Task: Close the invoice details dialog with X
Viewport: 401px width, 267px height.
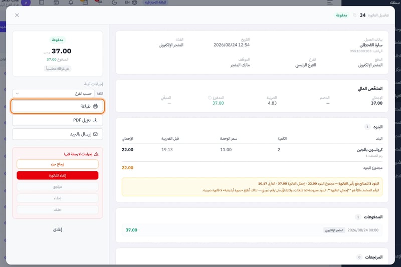Action: click(x=17, y=15)
